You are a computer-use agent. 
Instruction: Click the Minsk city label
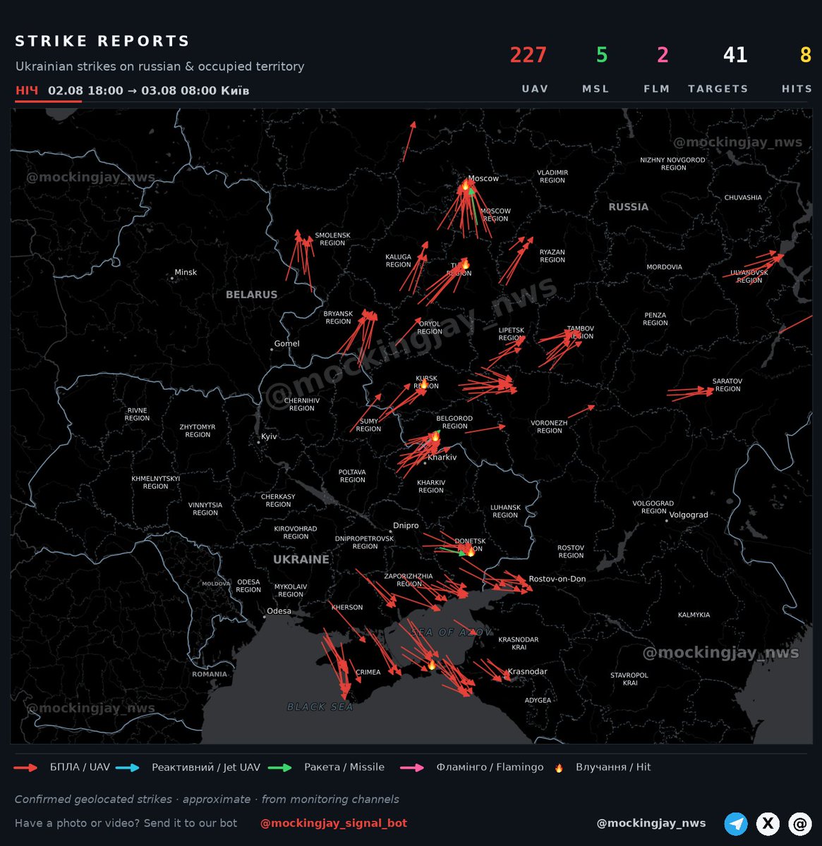point(186,273)
